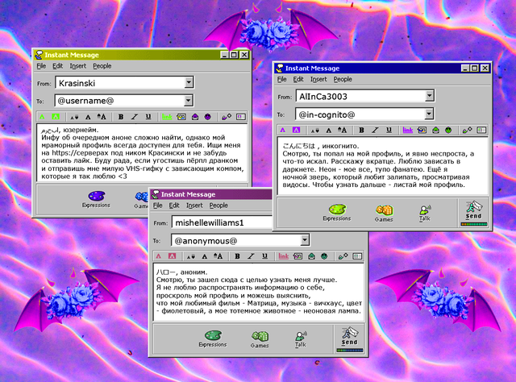Open Insert menu in Krasinski window
This screenshot has width=516, height=382.
(77, 66)
